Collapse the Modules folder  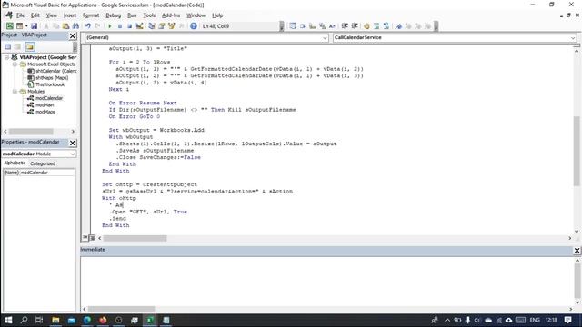click(x=15, y=91)
